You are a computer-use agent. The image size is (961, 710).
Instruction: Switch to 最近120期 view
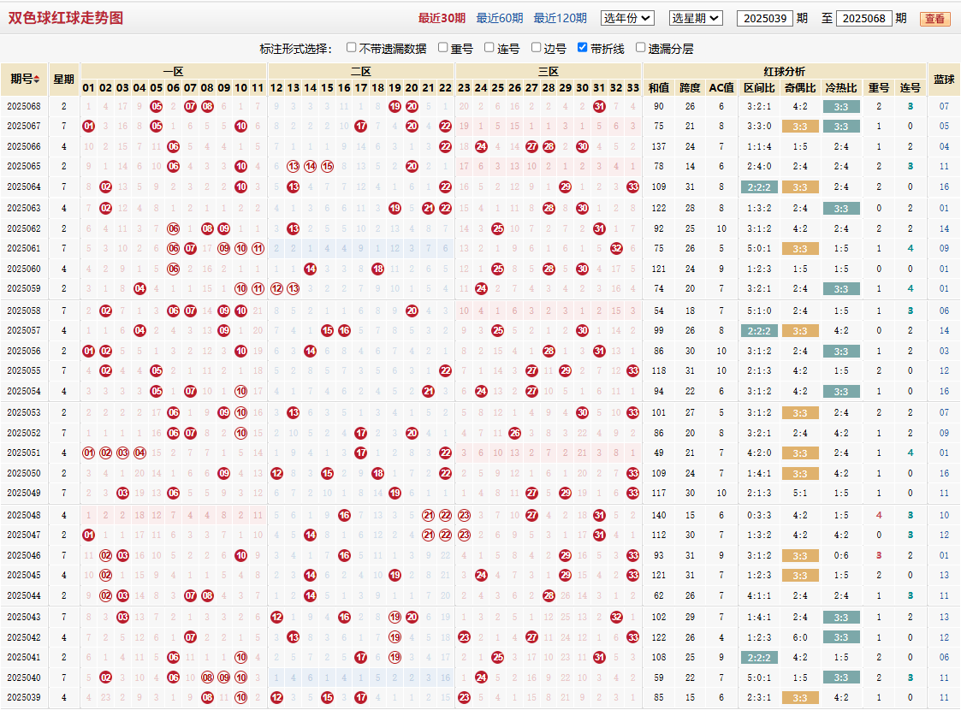click(x=561, y=18)
